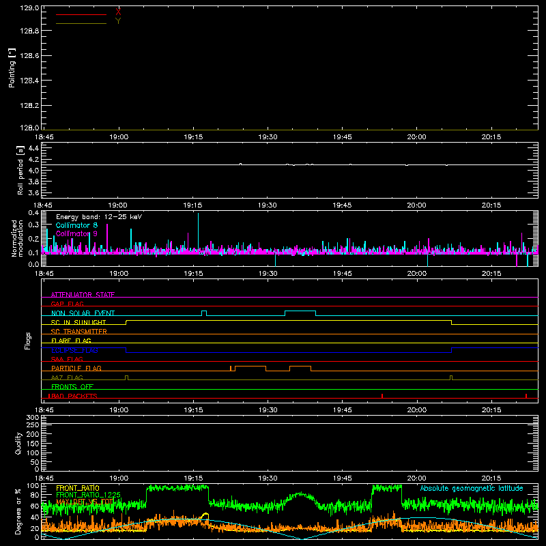Click the orange MAX_DET_VS_TOT legend label

pos(85,502)
